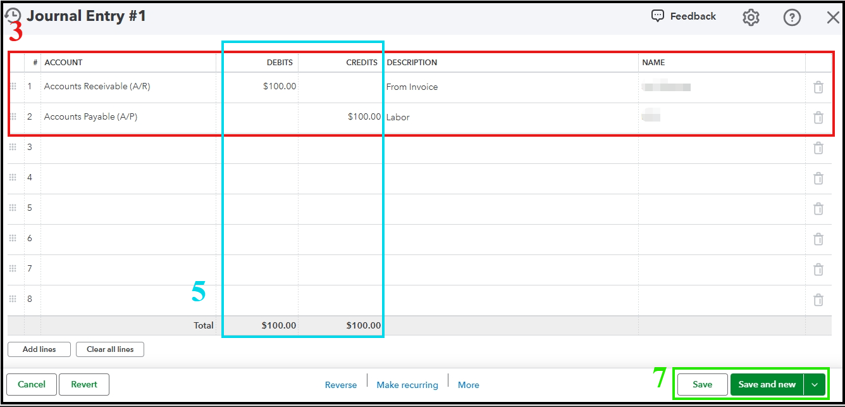Click the NAME column header
Screen dimensions: 845x407
653,63
